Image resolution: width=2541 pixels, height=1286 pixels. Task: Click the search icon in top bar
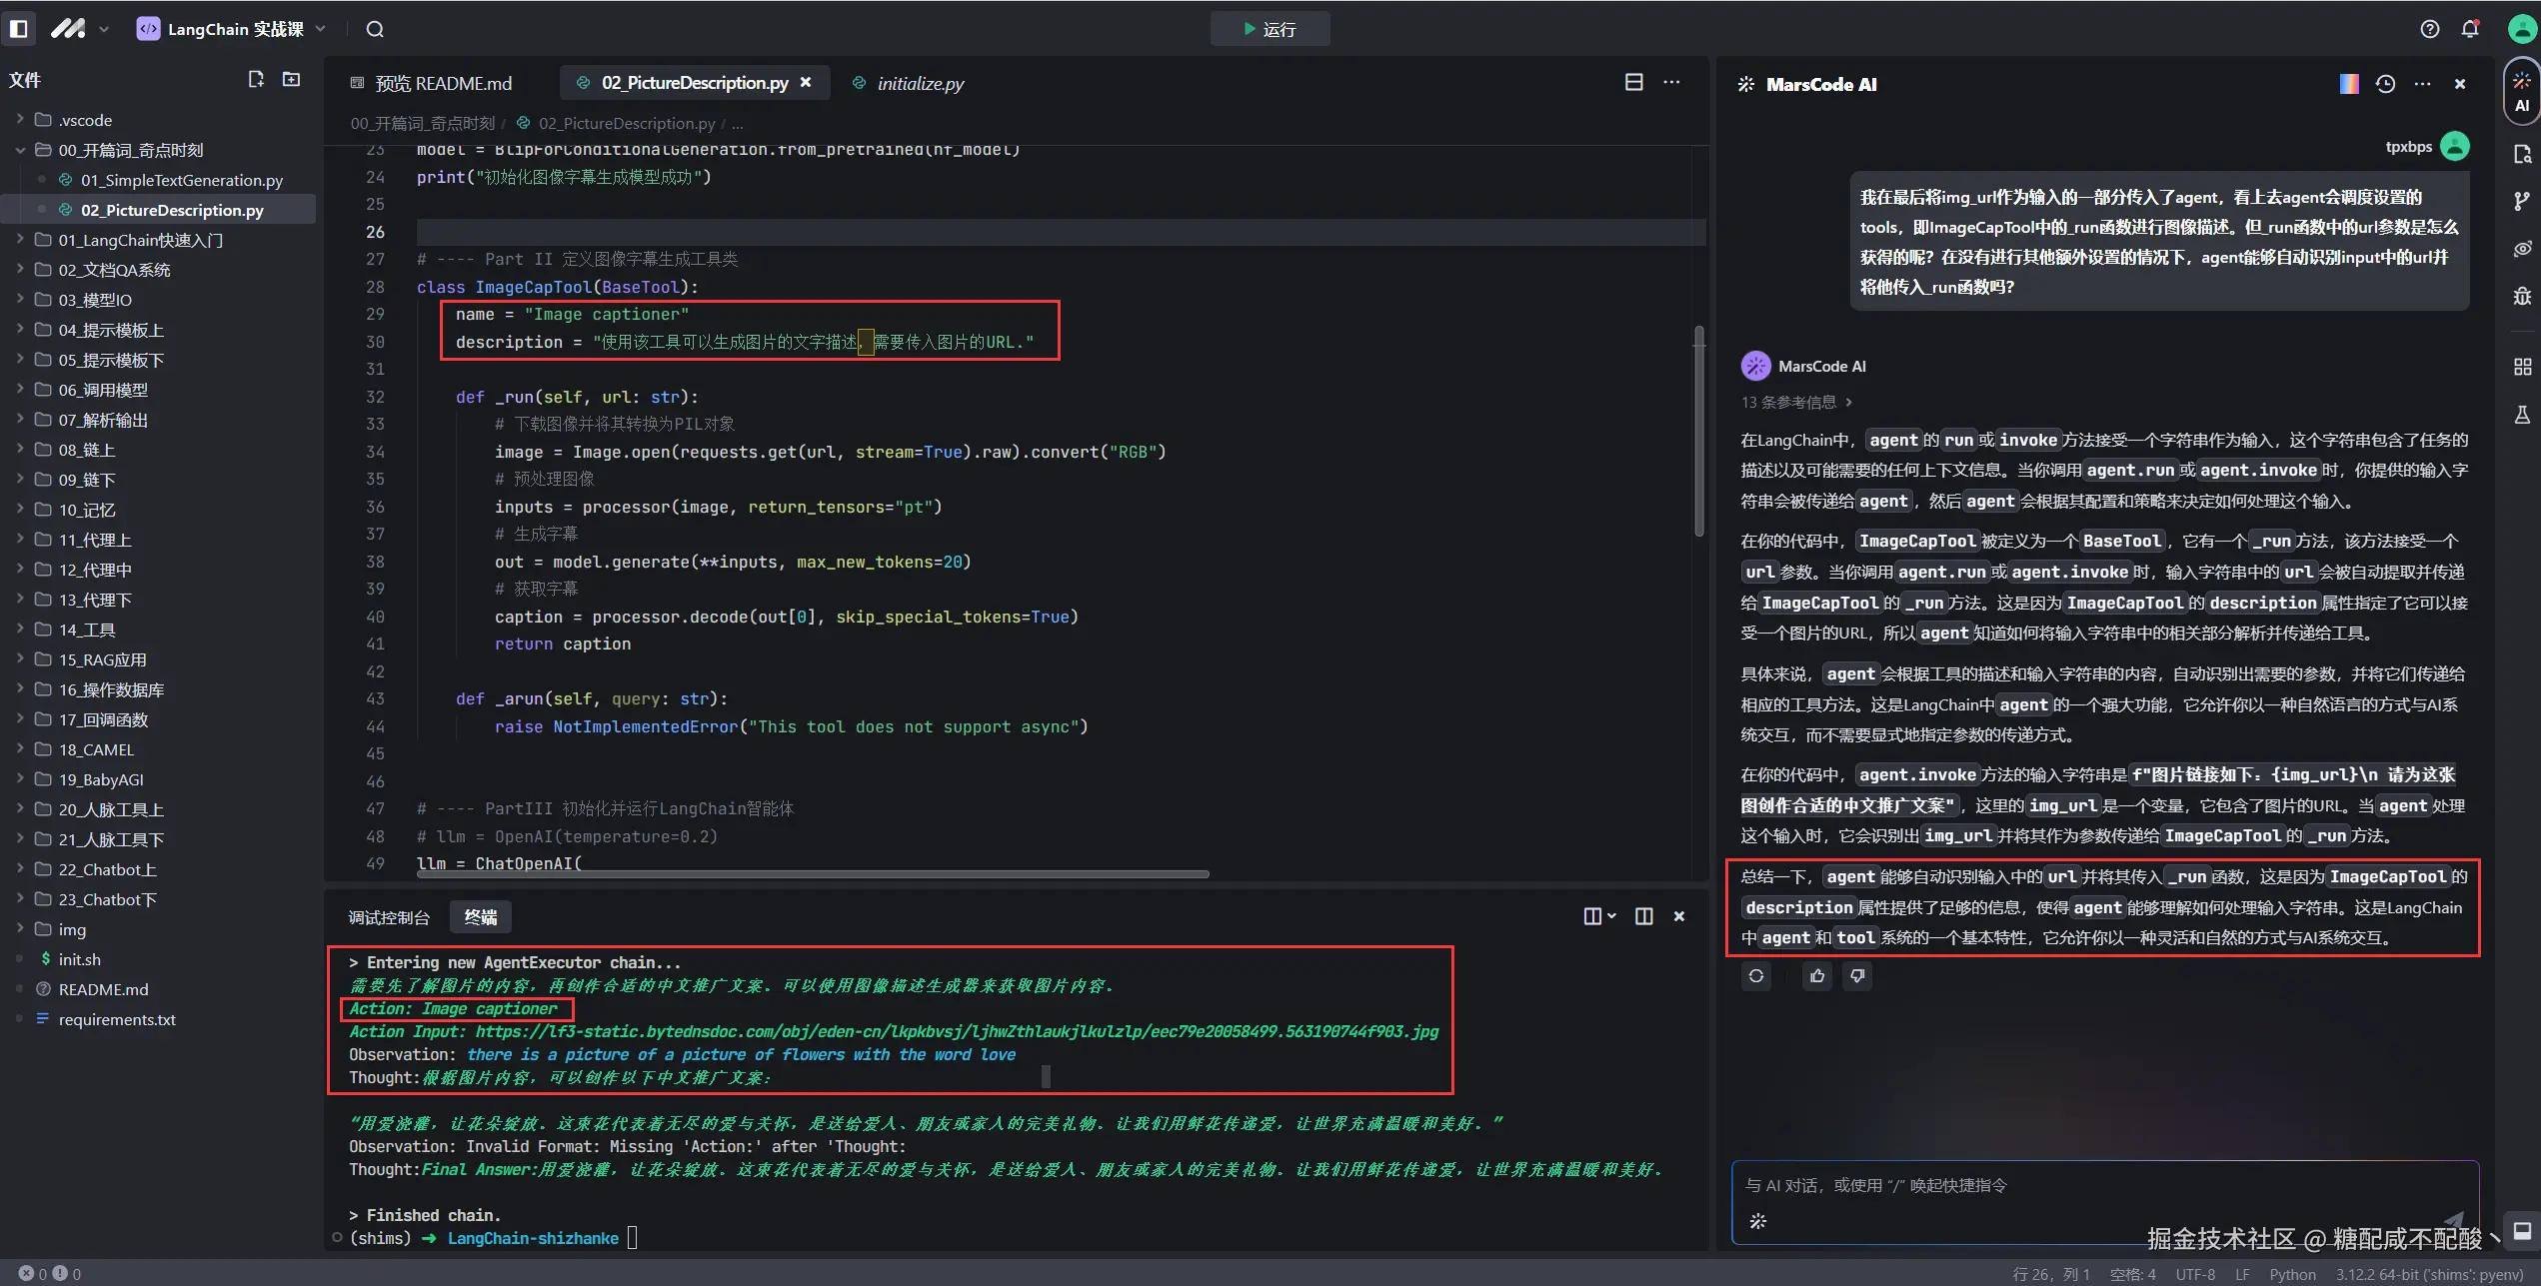tap(375, 29)
